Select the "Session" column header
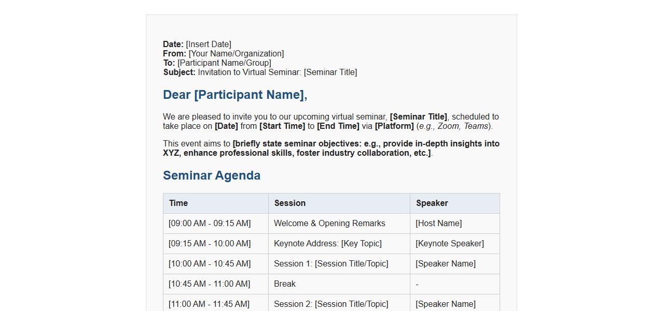663x311 pixels. pos(290,203)
